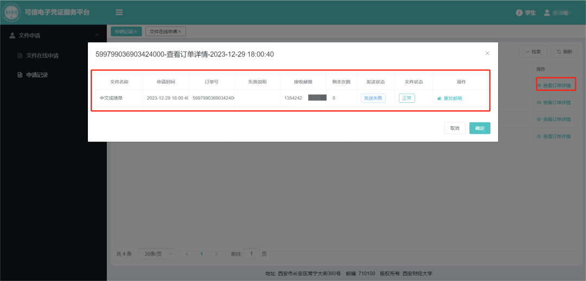This screenshot has width=586, height=281.
Task: Open the 20条/页 page size dropdown
Action: click(x=157, y=254)
